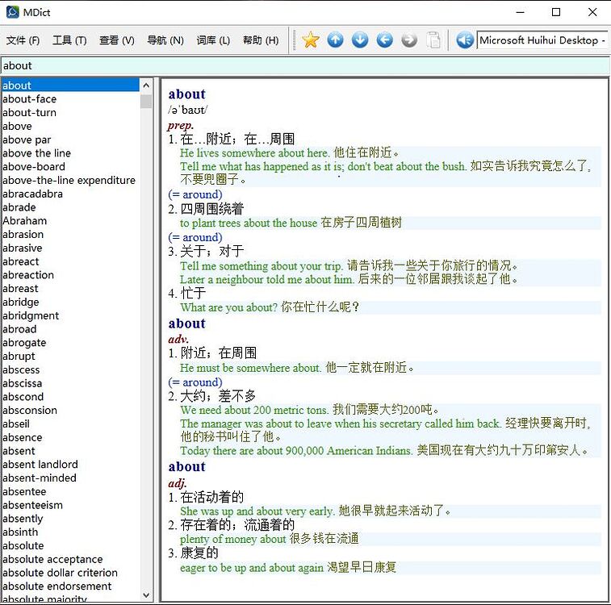Open the 文件 (F) menu
Viewport: 611px width, 605px height.
[23, 40]
